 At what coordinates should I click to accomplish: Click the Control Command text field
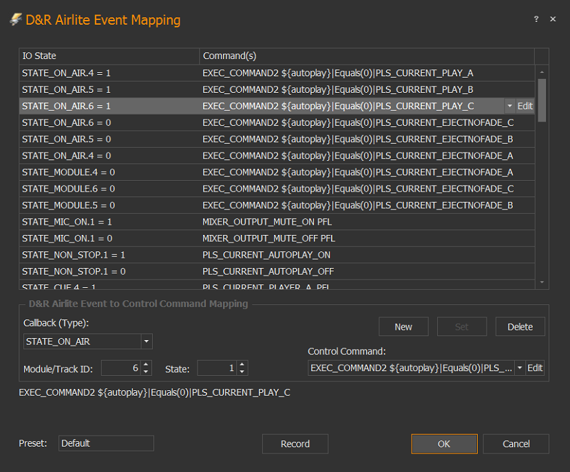click(411, 368)
